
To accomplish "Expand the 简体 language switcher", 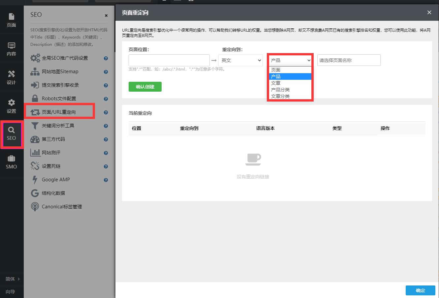I will [13, 279].
